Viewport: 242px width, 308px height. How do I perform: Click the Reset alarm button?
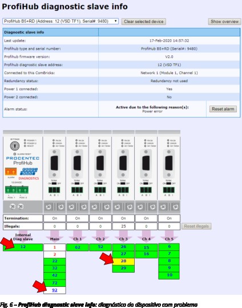coord(223,109)
